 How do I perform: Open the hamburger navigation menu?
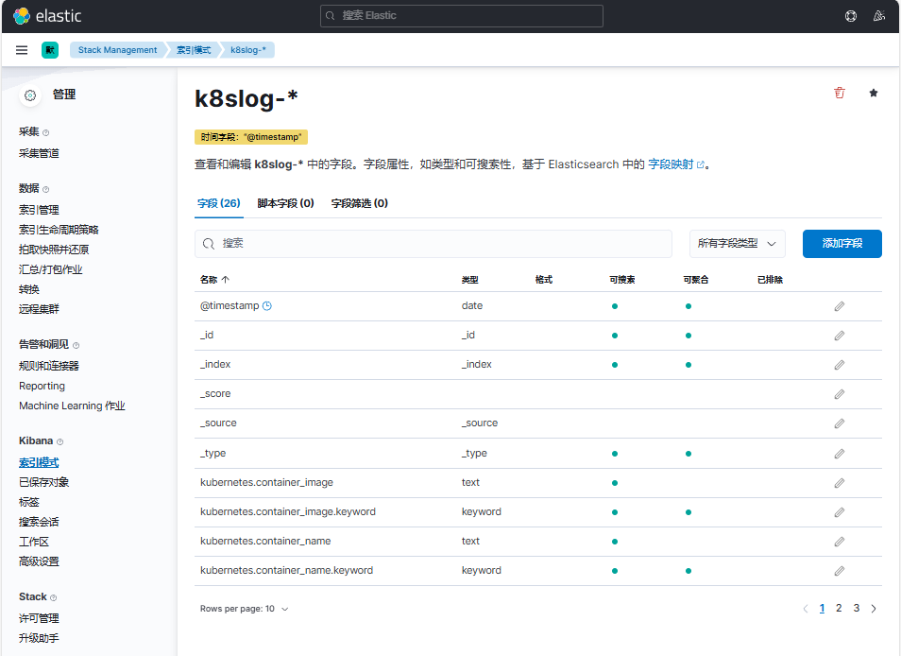coord(22,50)
